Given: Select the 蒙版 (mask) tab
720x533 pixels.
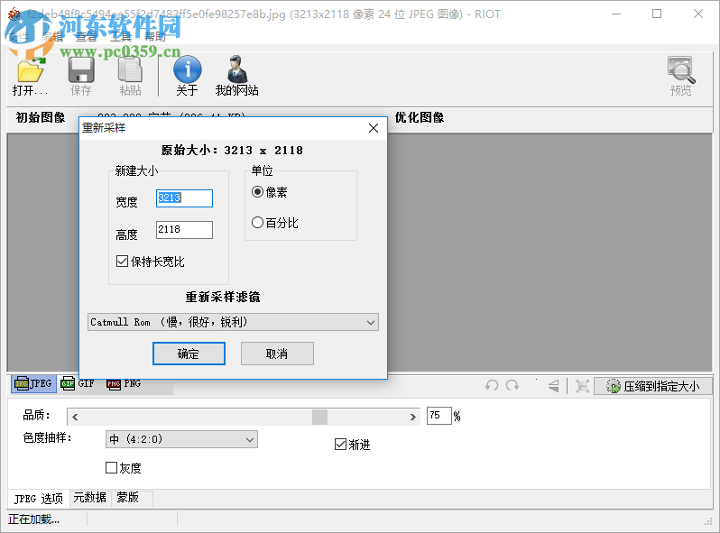Looking at the screenshot, I should 128,498.
